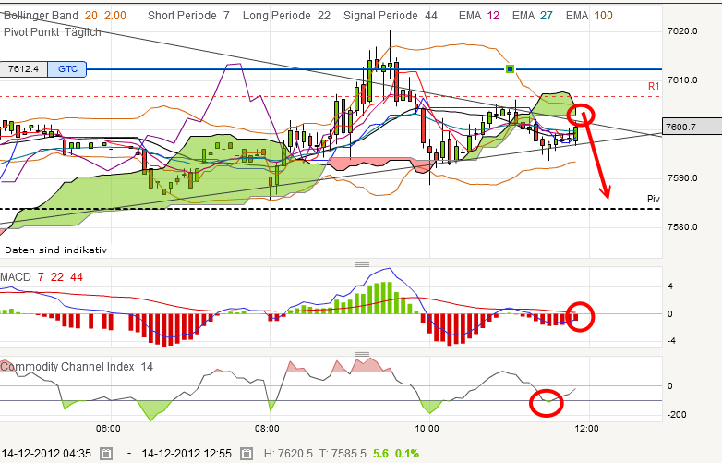Select the green order marker on the 7612.4 line
Viewport: 722px width, 463px height.
point(510,69)
